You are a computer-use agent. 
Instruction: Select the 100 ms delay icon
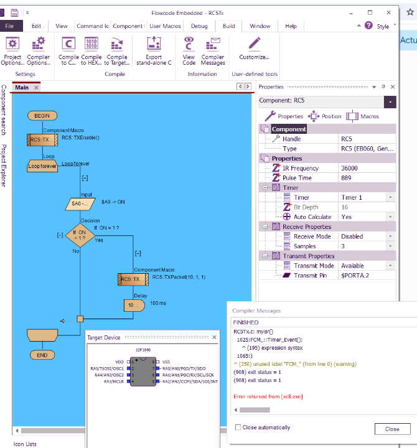pyautogui.click(x=134, y=306)
